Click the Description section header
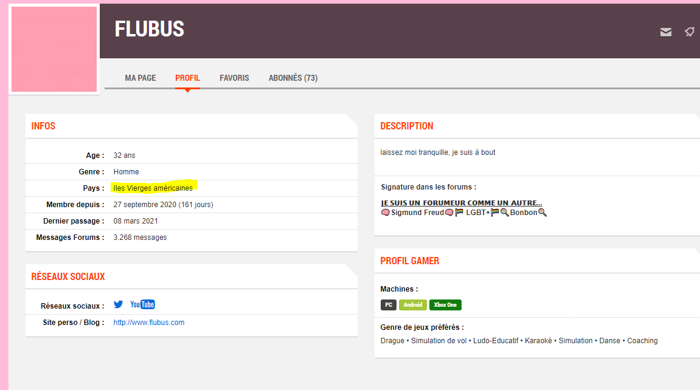 pos(407,126)
